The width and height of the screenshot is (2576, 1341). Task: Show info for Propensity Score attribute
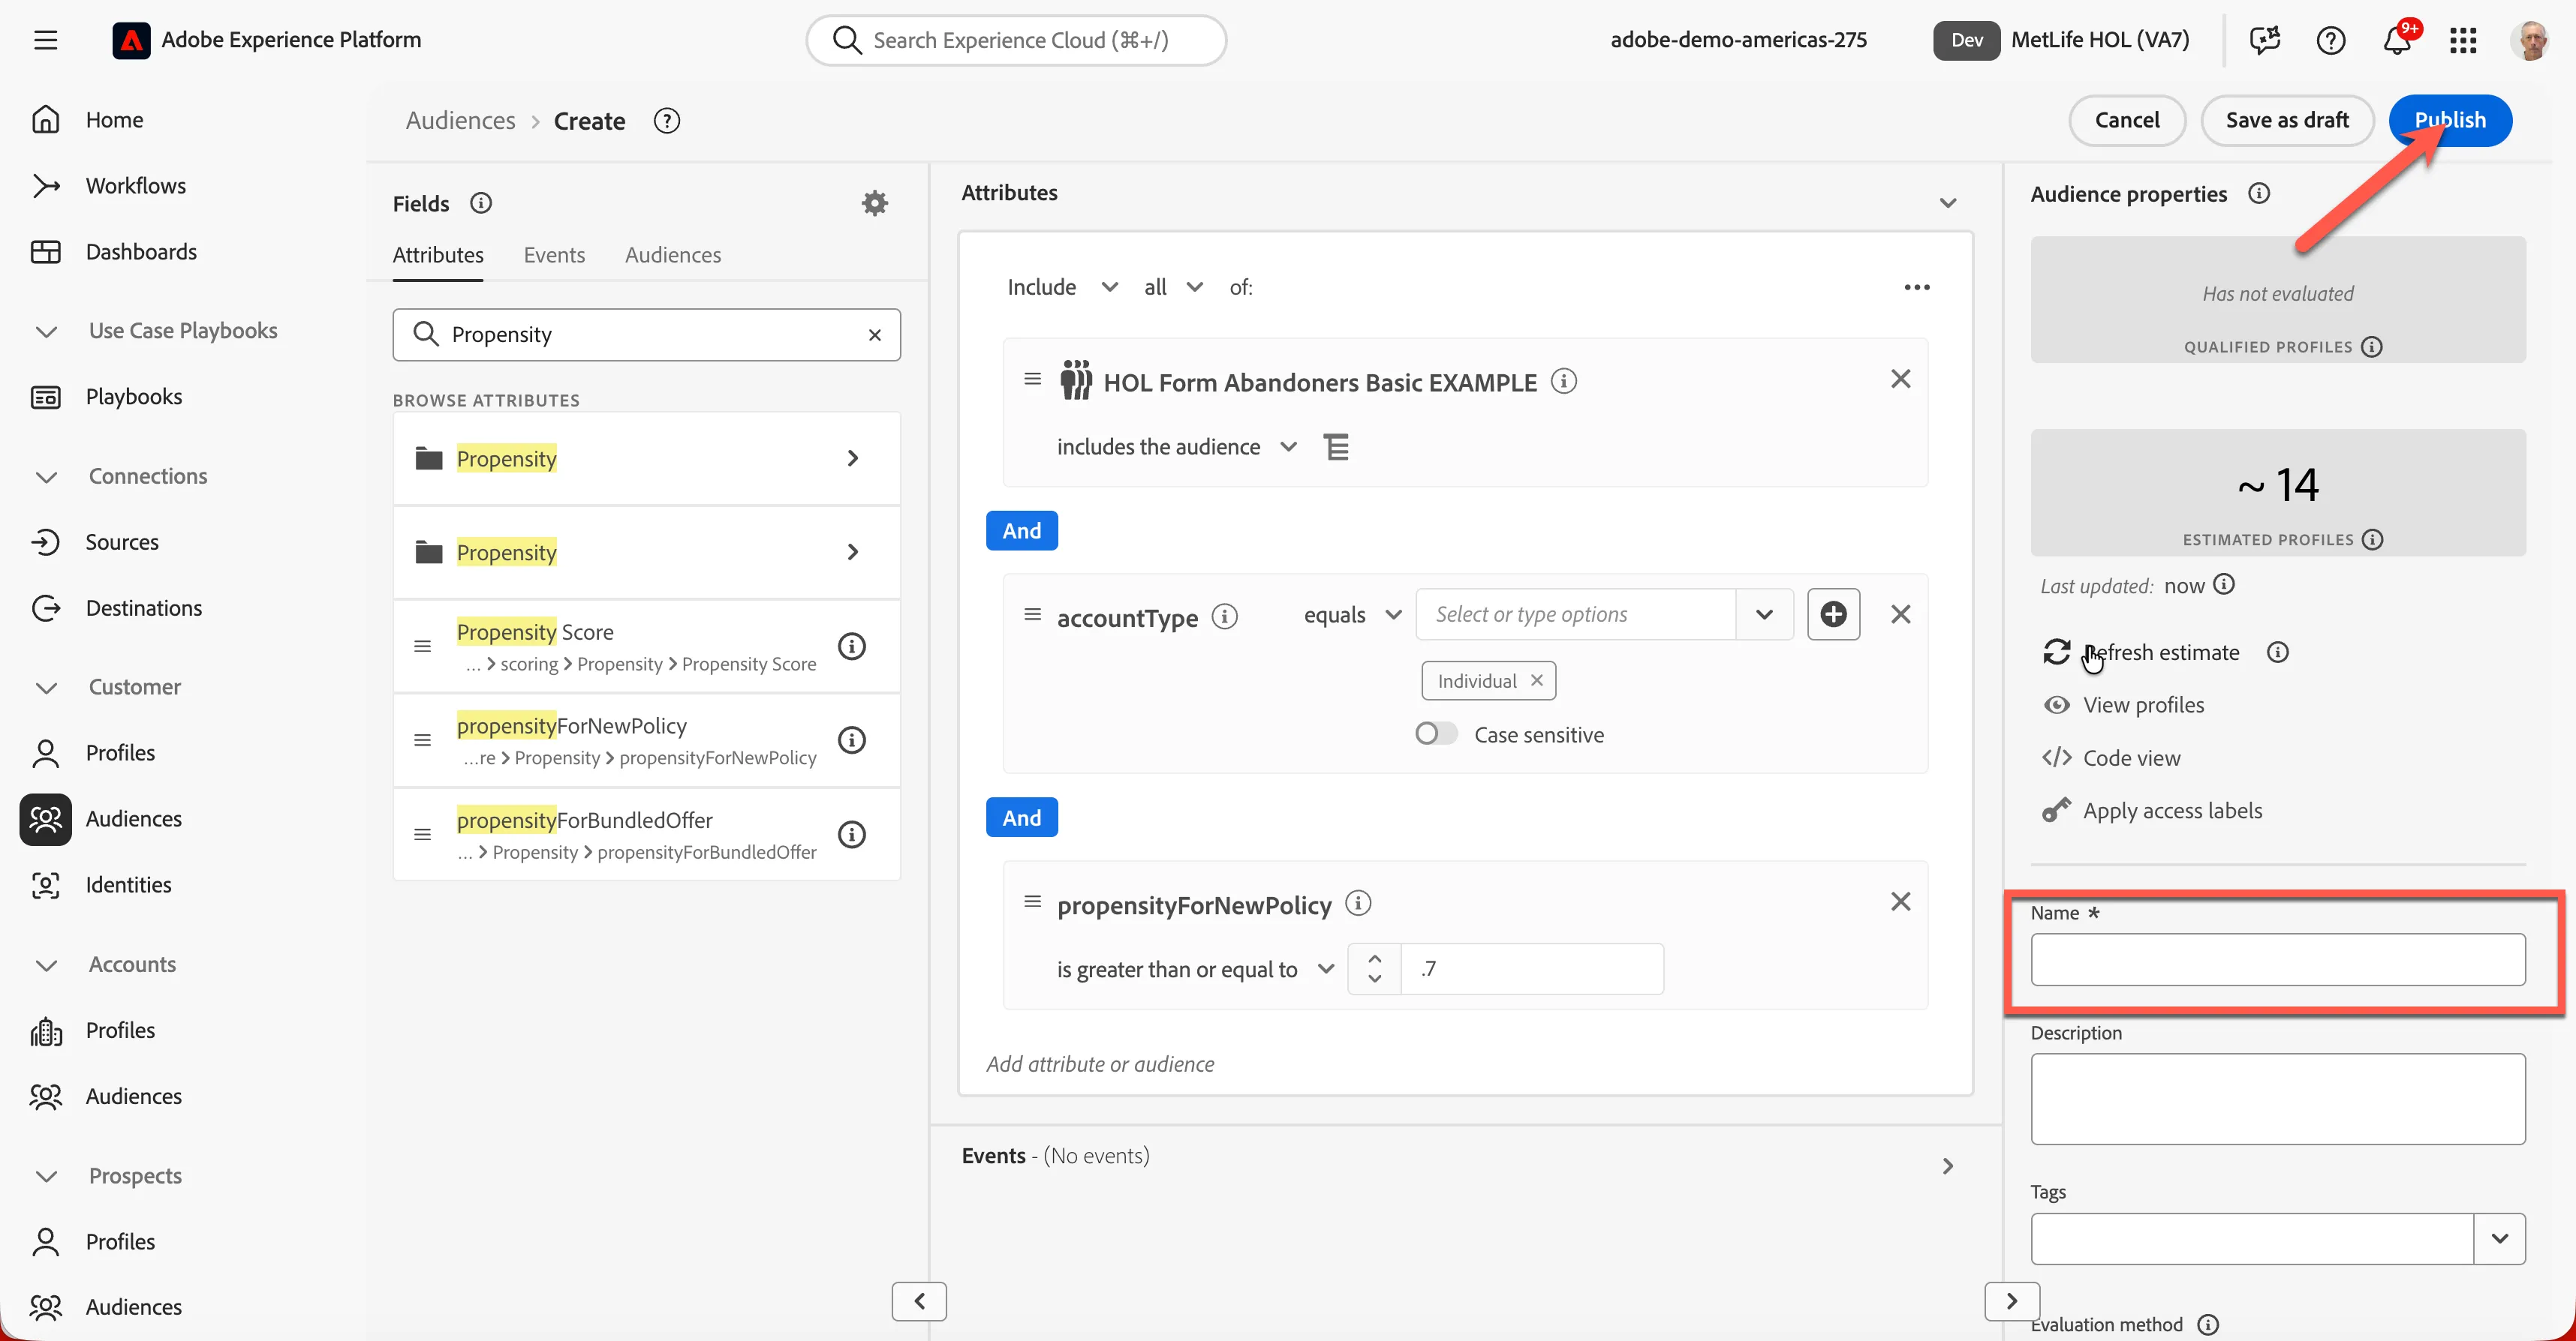tap(852, 646)
